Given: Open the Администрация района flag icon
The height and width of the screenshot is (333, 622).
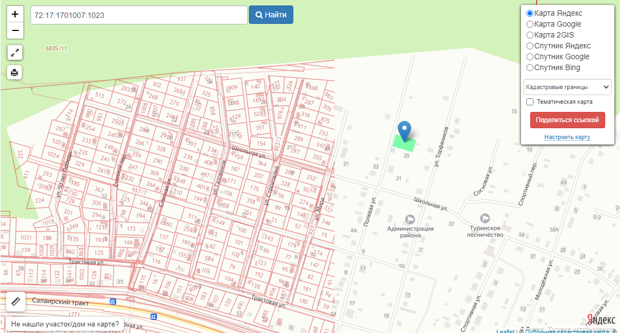Looking at the screenshot, I should pos(410,219).
